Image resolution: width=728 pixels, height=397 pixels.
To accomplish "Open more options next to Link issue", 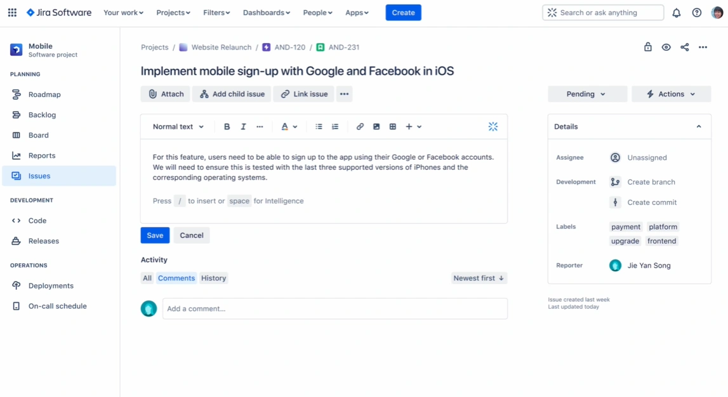I will pyautogui.click(x=344, y=94).
